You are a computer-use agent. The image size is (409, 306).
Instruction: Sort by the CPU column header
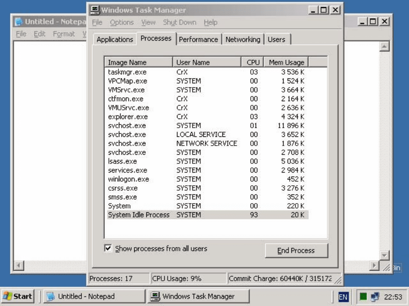[253, 62]
